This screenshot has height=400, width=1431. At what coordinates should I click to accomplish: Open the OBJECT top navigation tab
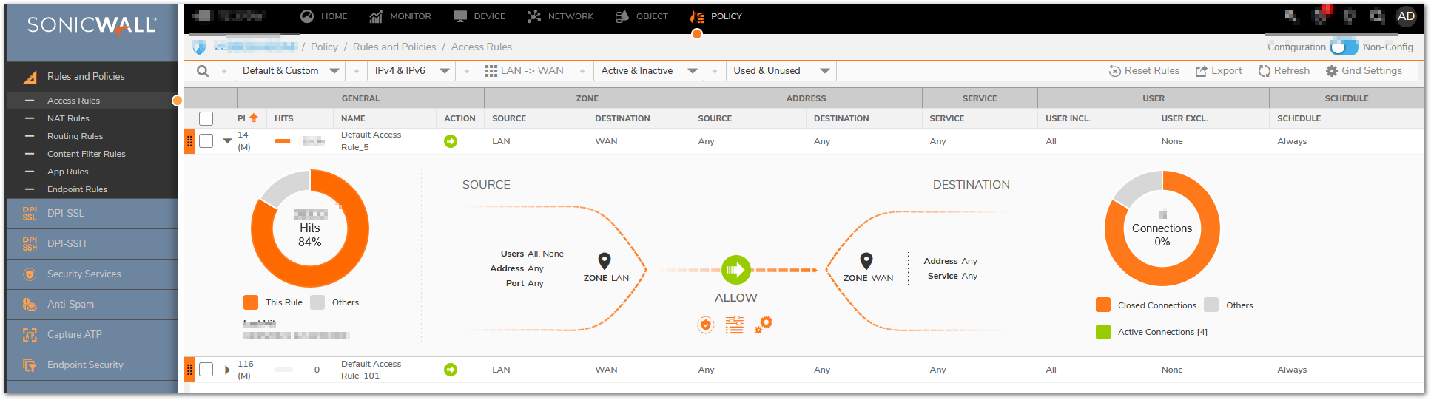pos(642,16)
